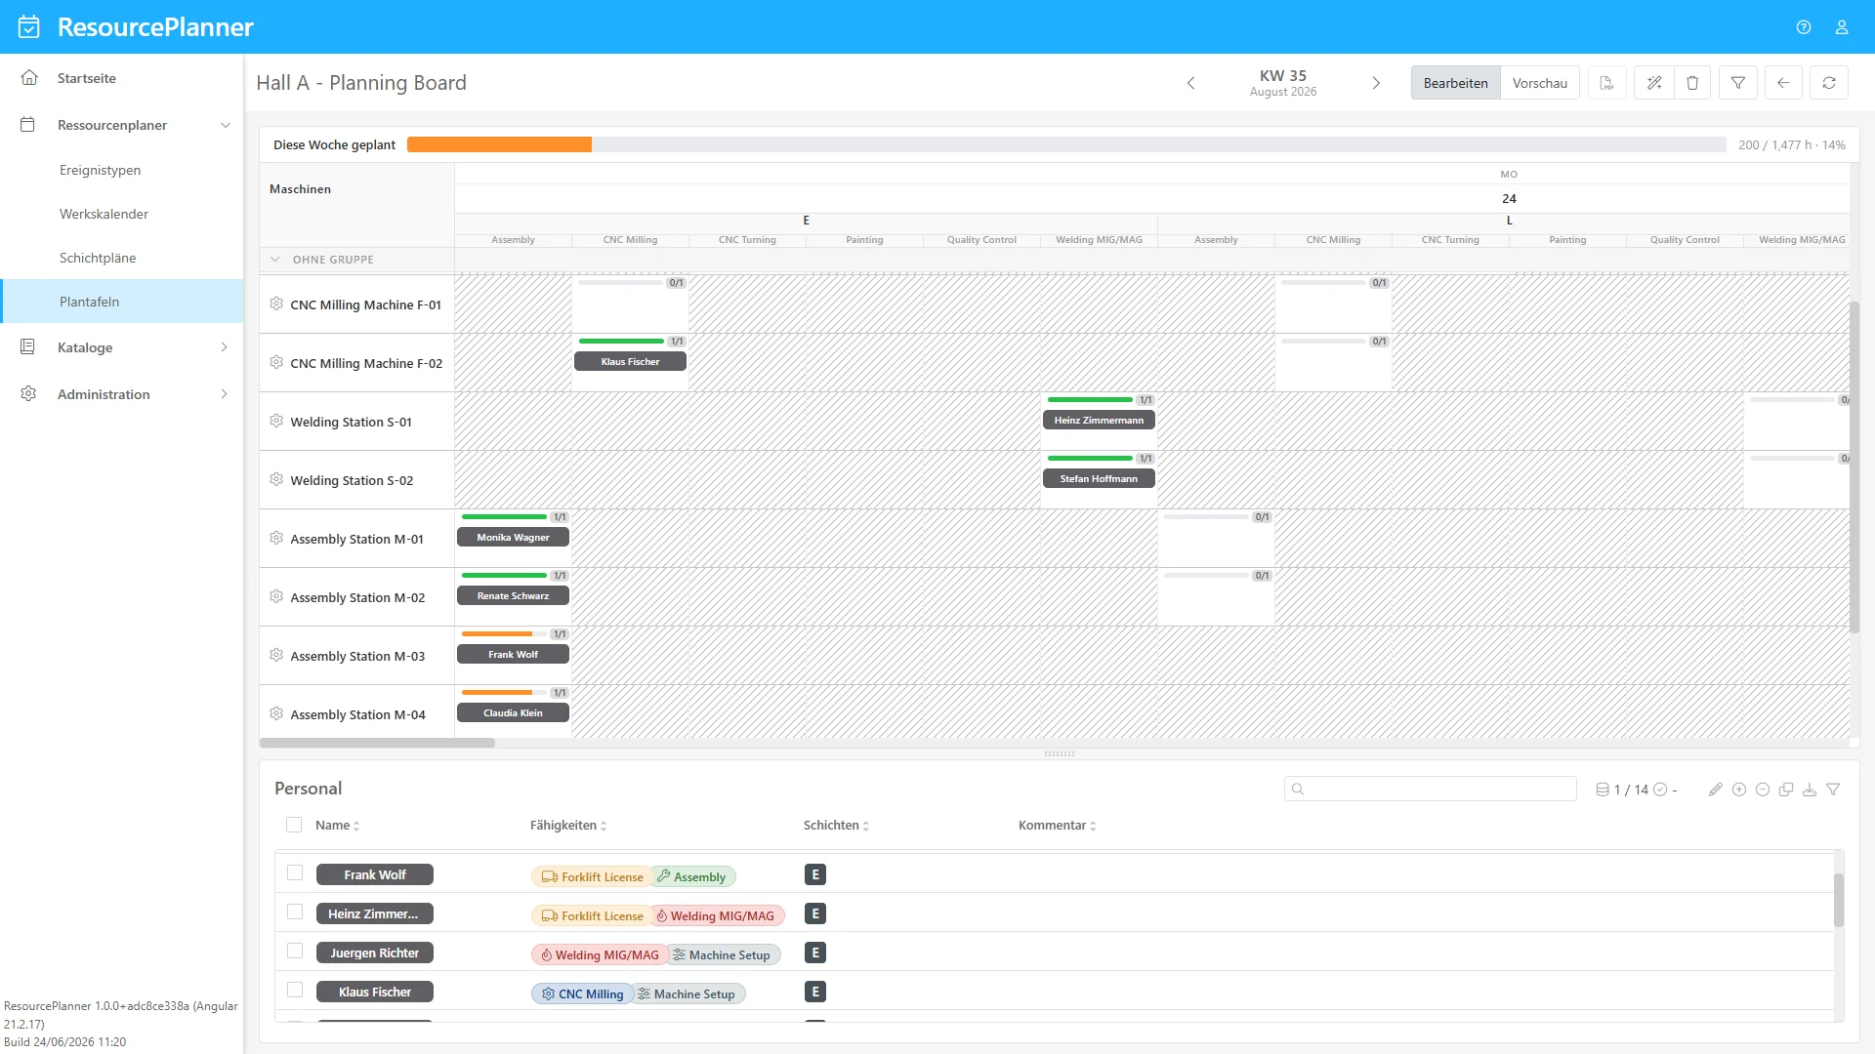The width and height of the screenshot is (1875, 1054).
Task: Sort the Personal table by Name
Action: (338, 826)
